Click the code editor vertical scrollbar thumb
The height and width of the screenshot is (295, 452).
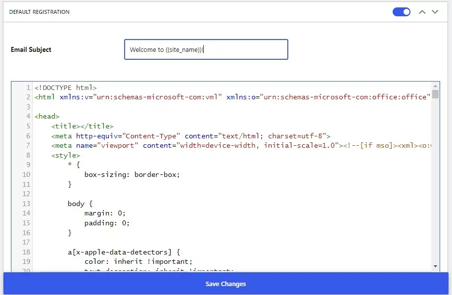click(x=435, y=94)
